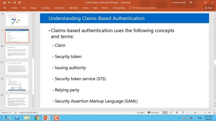Click main slide area scroll up arrow
This screenshot has height=121, width=216.
(x=215, y=13)
